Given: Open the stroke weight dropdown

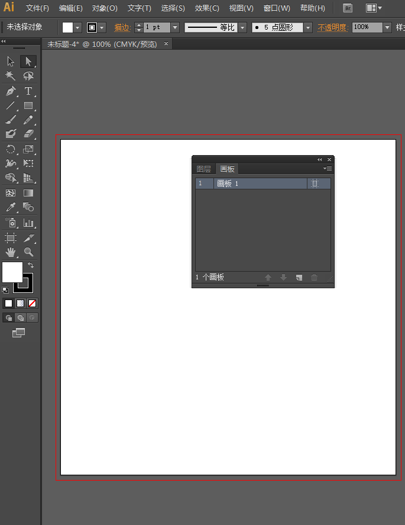Looking at the screenshot, I should coord(175,27).
